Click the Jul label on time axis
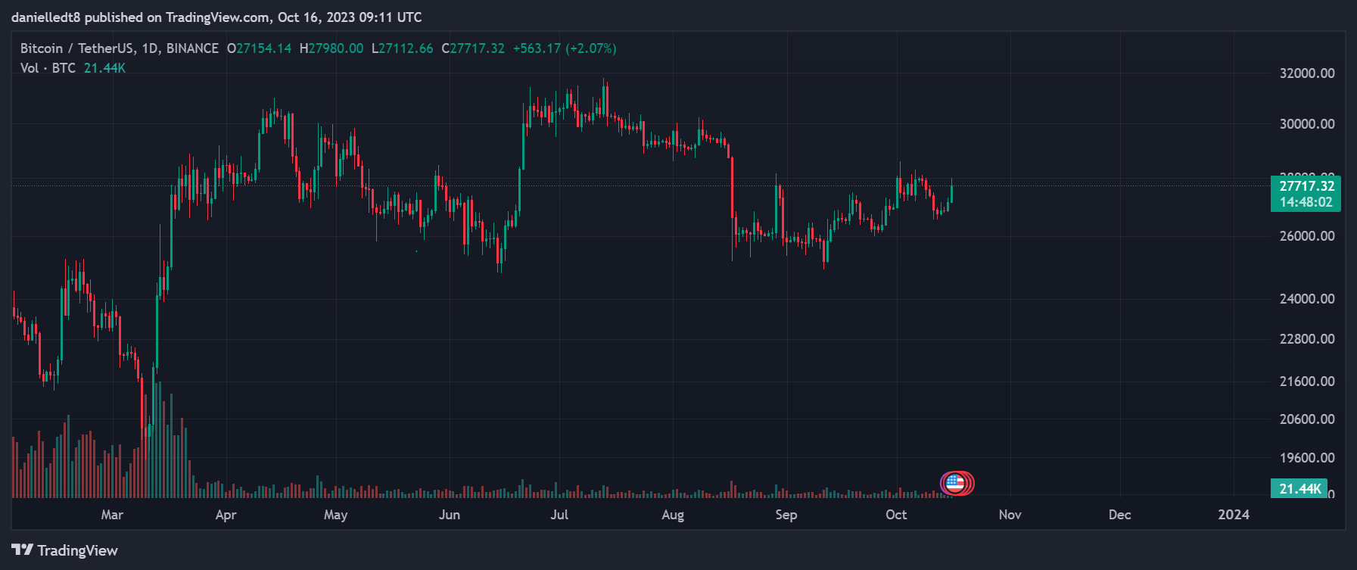The height and width of the screenshot is (570, 1357). (559, 515)
